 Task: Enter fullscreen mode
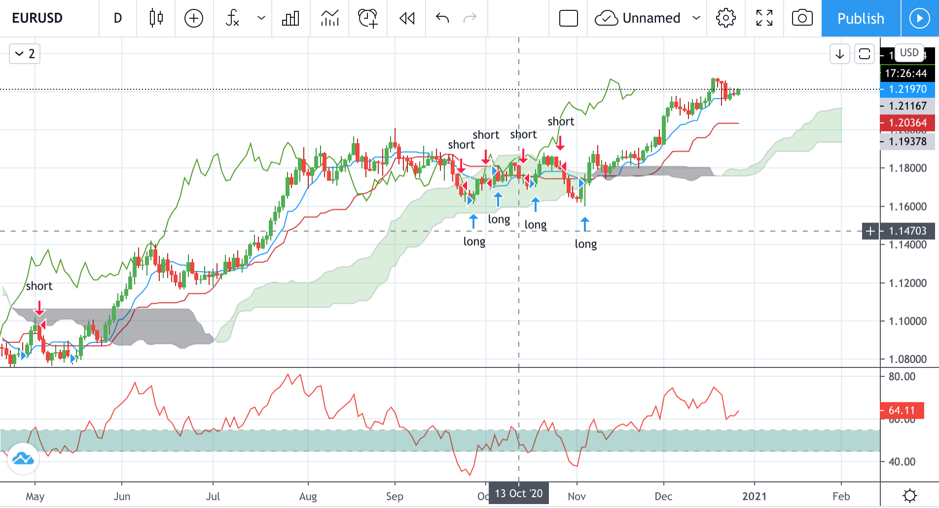764,18
